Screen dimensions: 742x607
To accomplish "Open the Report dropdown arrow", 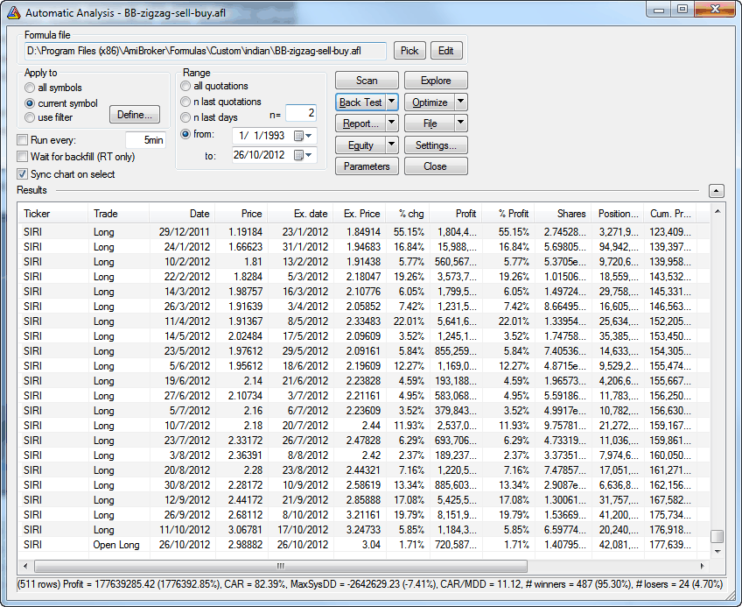I will [392, 124].
